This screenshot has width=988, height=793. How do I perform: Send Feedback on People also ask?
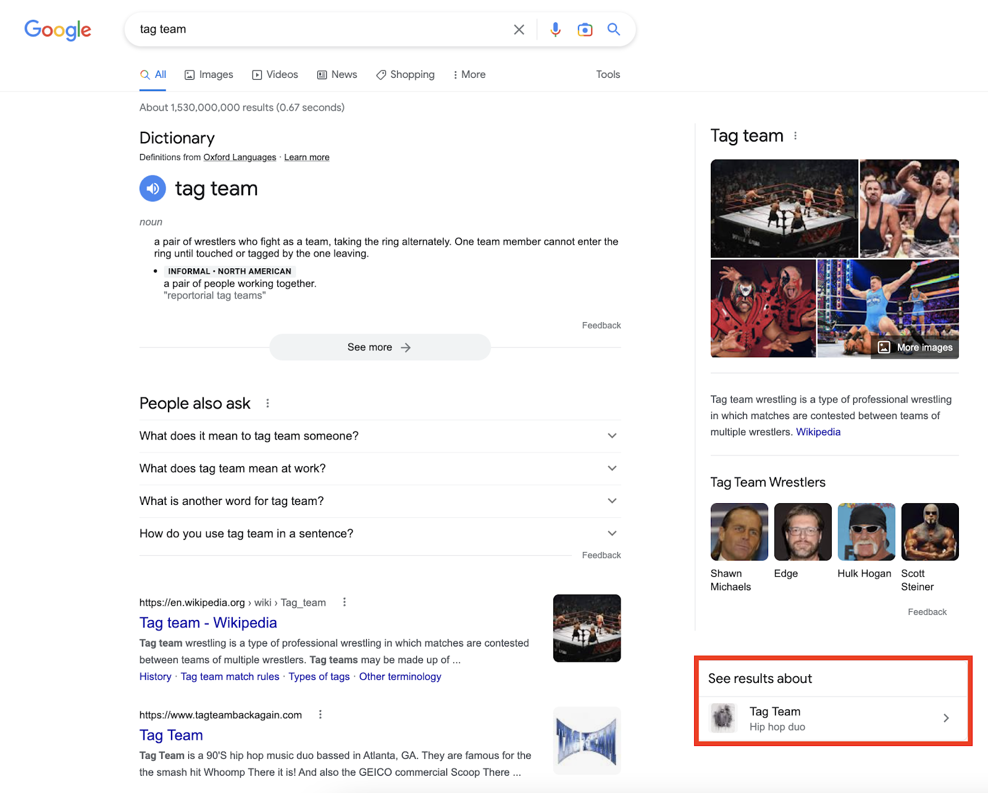pos(601,556)
